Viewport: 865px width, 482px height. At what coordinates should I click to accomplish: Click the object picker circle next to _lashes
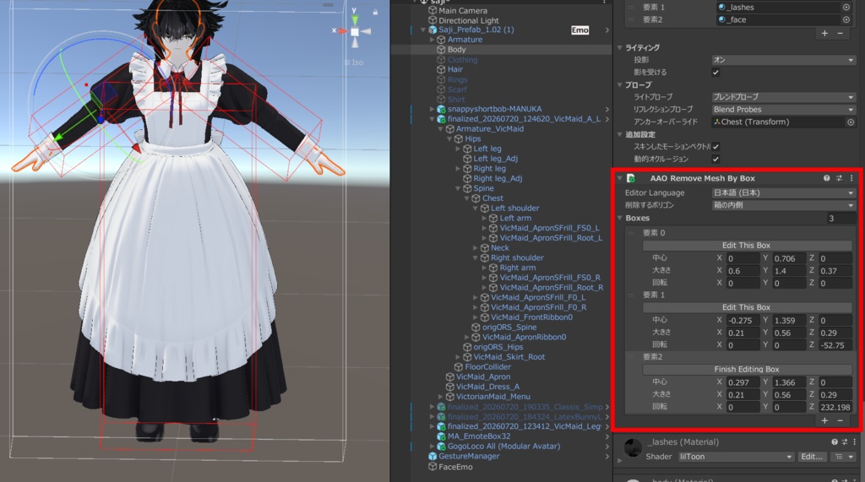click(846, 7)
